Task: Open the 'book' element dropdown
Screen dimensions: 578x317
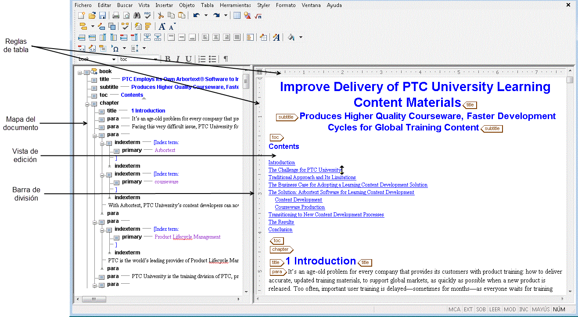Action: (x=114, y=60)
